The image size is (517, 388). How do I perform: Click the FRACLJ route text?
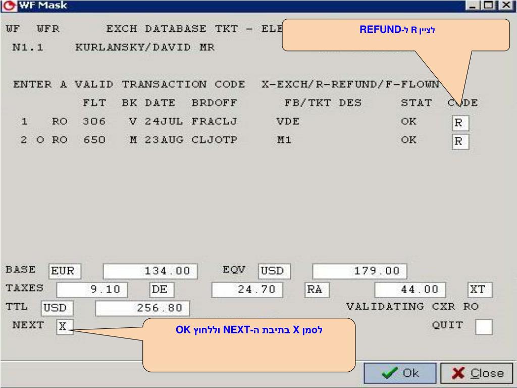[214, 121]
